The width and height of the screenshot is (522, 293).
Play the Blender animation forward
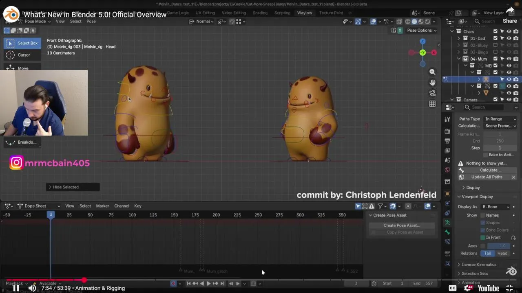tap(208, 284)
